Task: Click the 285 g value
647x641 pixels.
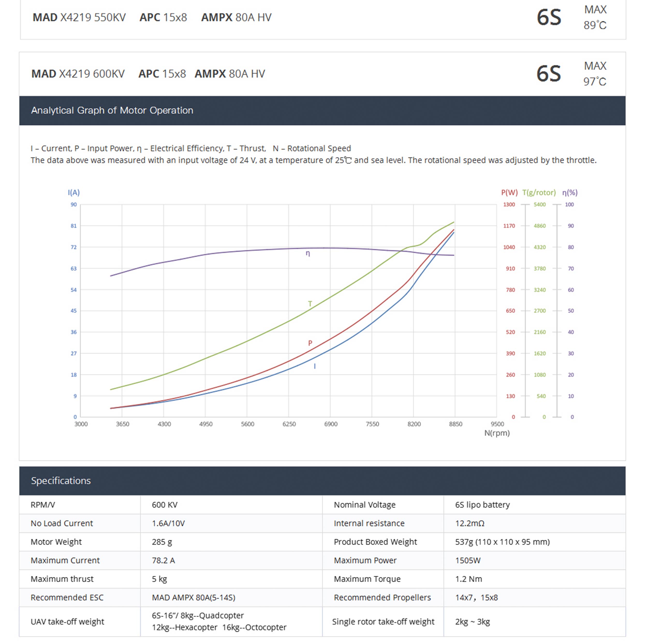Action: [x=162, y=542]
